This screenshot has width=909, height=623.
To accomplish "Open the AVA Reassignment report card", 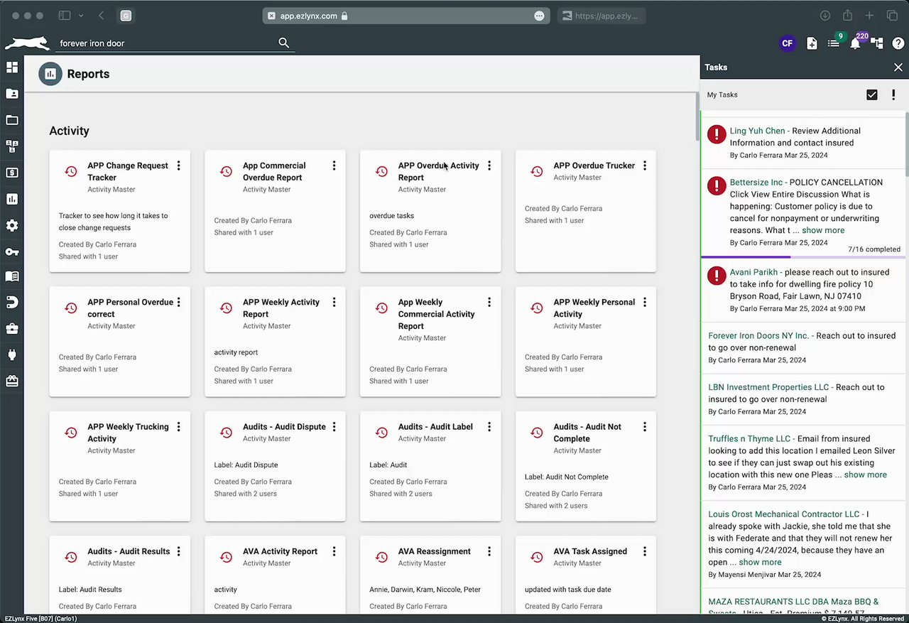I will tap(430, 575).
